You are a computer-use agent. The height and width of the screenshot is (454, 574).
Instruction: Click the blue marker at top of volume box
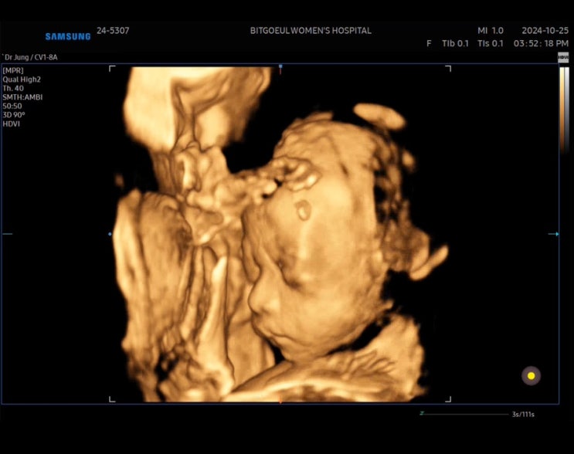click(x=280, y=66)
